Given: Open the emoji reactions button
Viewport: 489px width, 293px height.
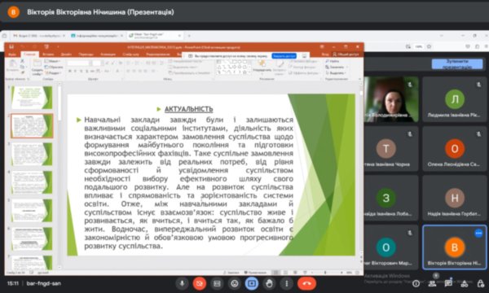Looking at the screenshot, I should pos(235,283).
